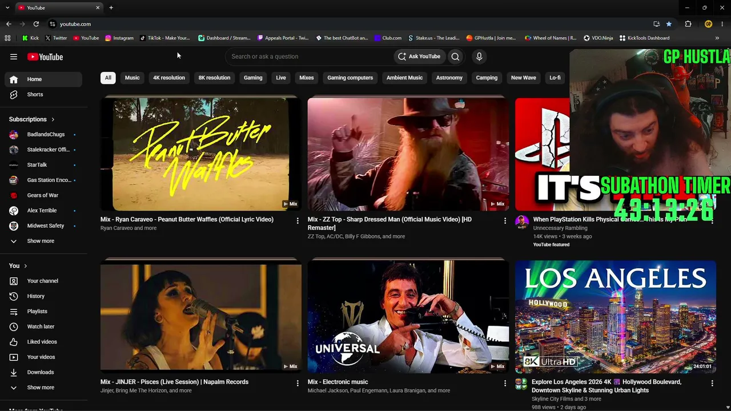Click the bookmark star in address bar
Image resolution: width=731 pixels, height=411 pixels.
click(x=669, y=24)
